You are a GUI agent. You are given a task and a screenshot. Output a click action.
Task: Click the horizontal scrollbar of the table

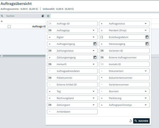[24, 56]
